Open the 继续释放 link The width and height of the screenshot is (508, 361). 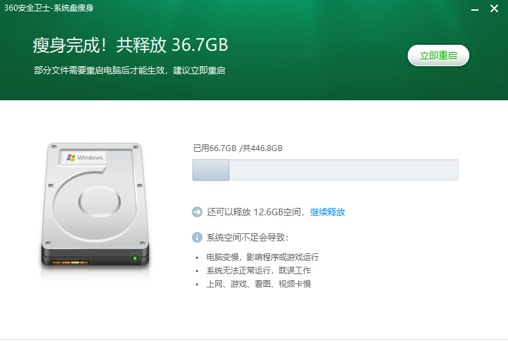coord(328,212)
